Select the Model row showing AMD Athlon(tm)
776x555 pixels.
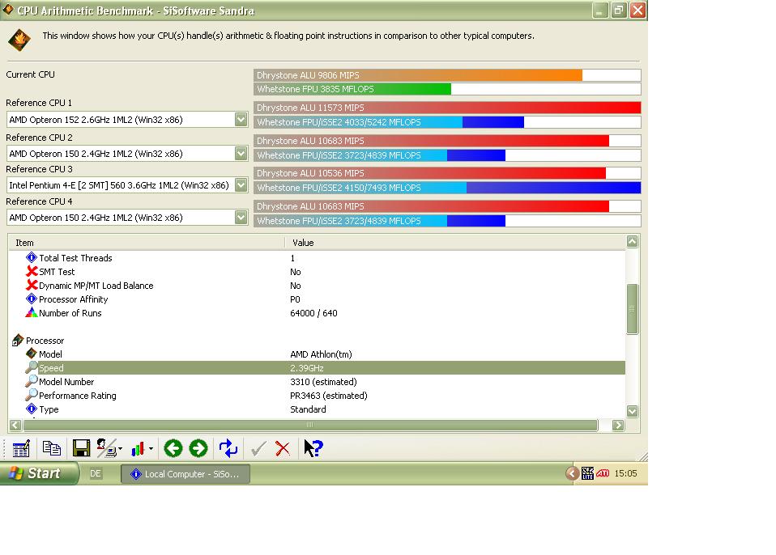coord(317,354)
